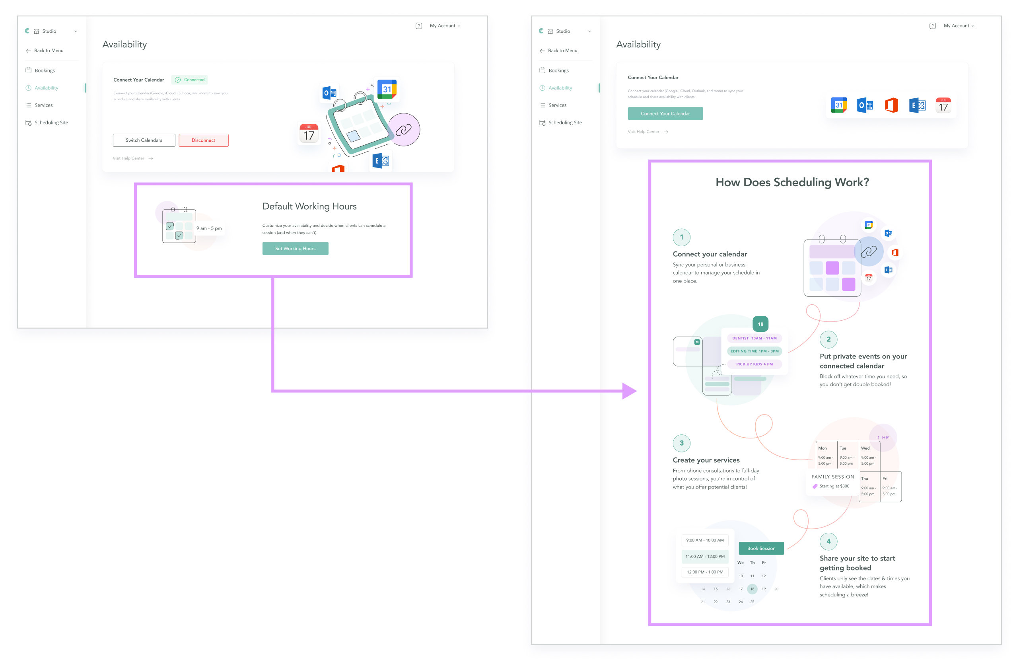This screenshot has height=666, width=1019.
Task: Click the Set Working Hours button
Action: pos(295,248)
